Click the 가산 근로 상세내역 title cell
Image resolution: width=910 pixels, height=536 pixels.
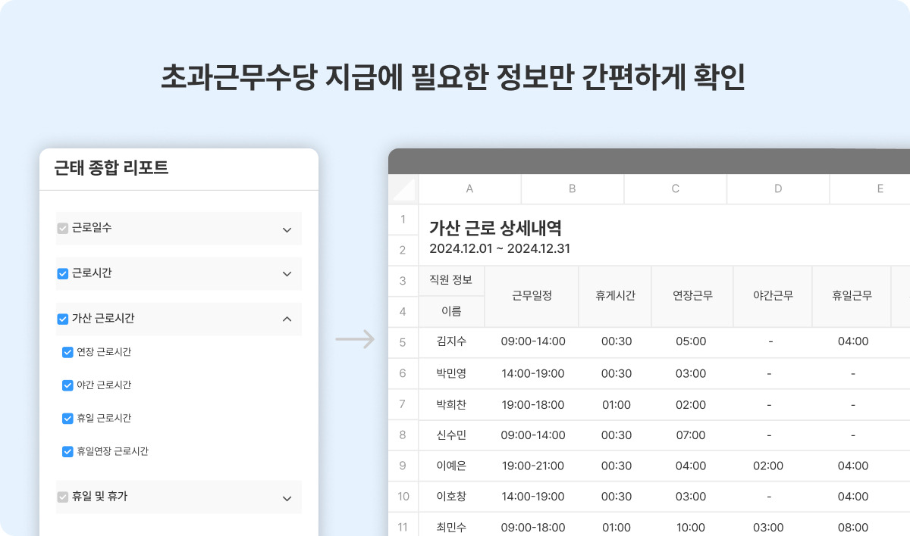click(x=495, y=227)
